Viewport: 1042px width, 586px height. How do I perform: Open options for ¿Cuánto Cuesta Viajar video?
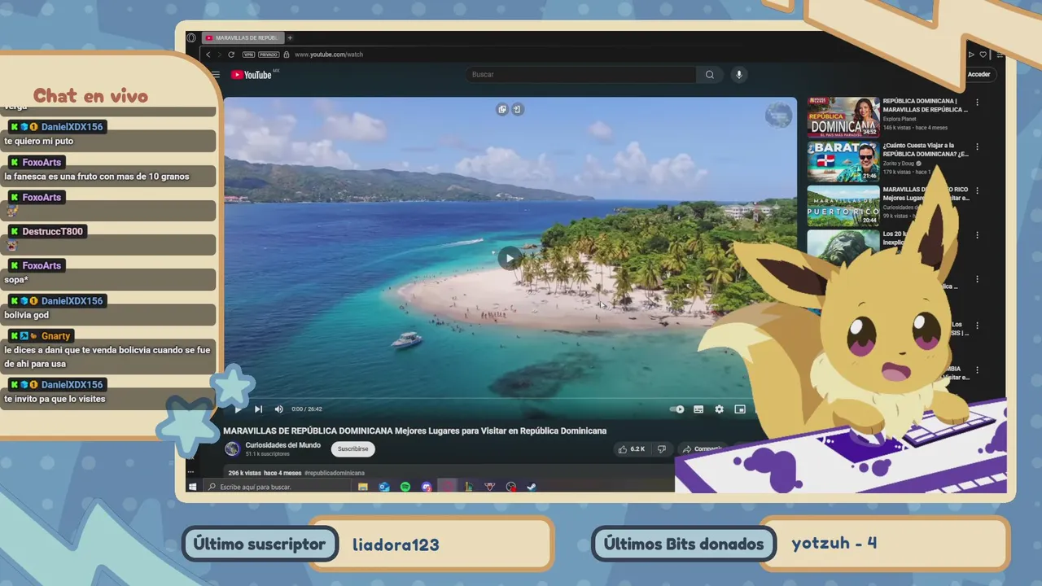[978, 146]
